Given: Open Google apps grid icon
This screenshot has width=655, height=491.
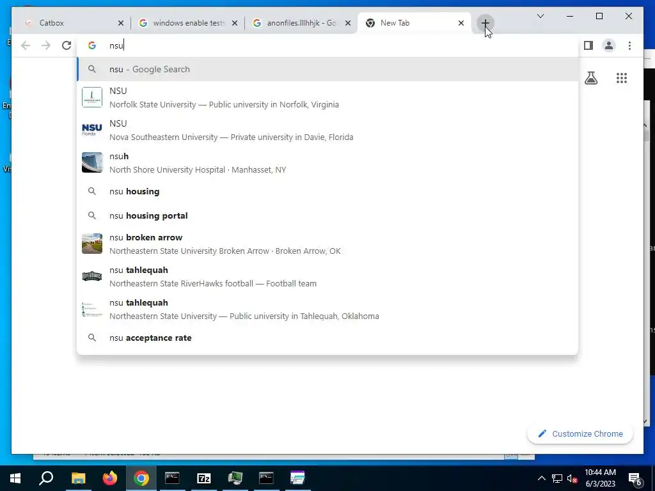Looking at the screenshot, I should [x=622, y=78].
